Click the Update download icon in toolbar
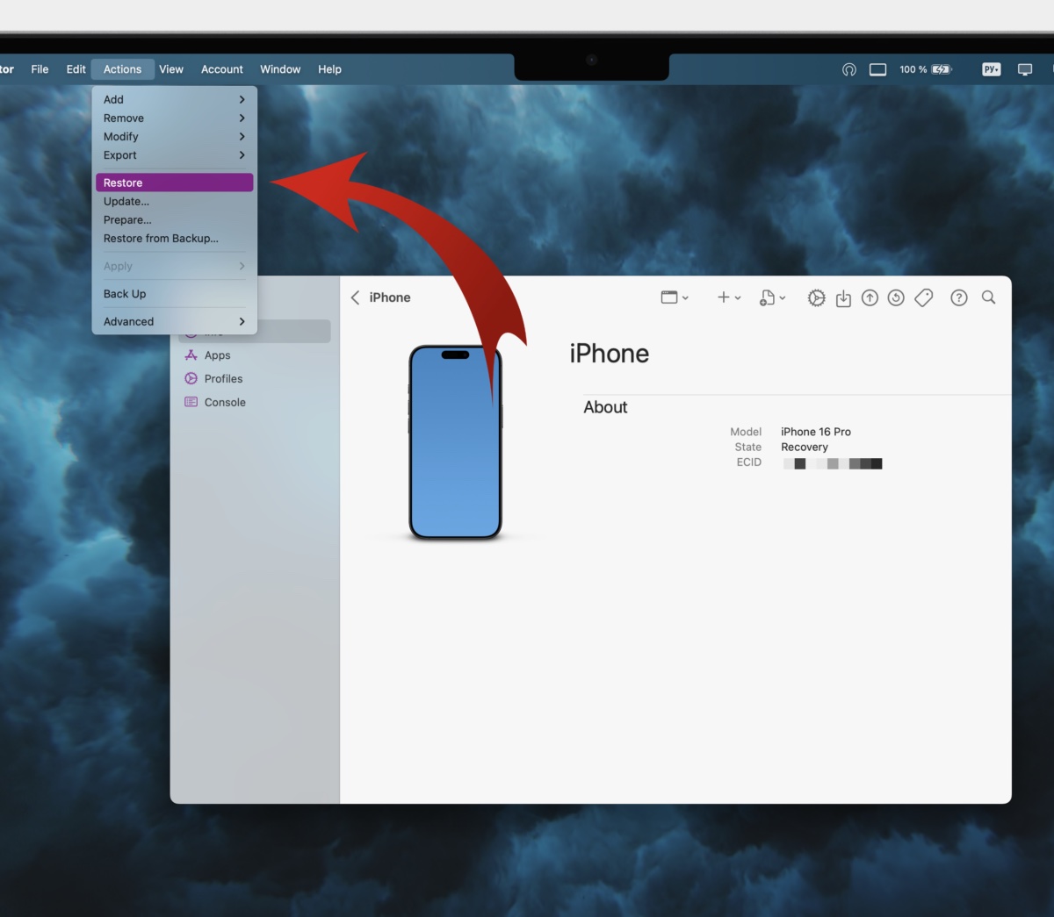 click(x=843, y=298)
